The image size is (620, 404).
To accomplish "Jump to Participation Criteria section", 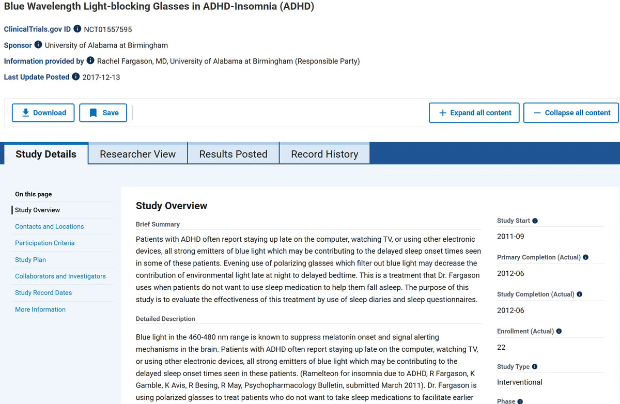I will pyautogui.click(x=45, y=243).
